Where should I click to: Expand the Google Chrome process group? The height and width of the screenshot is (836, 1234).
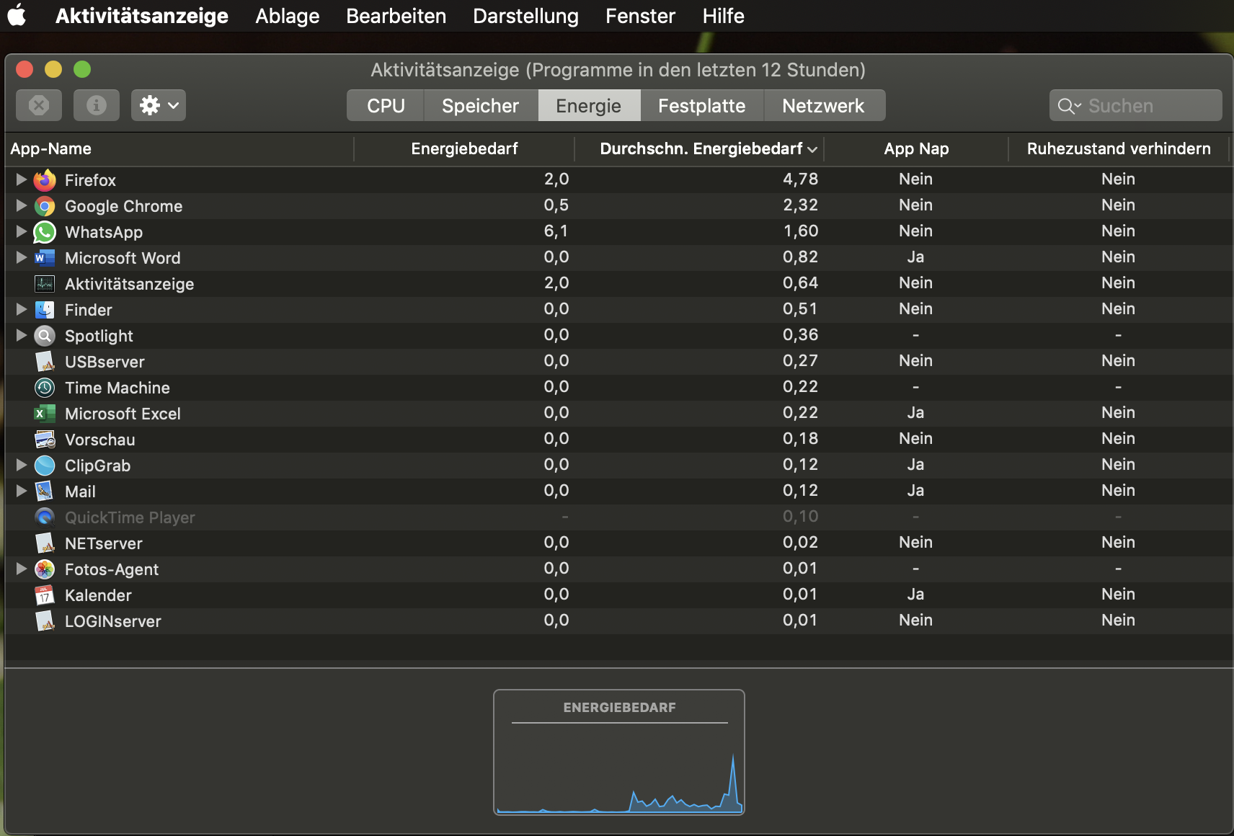point(22,205)
